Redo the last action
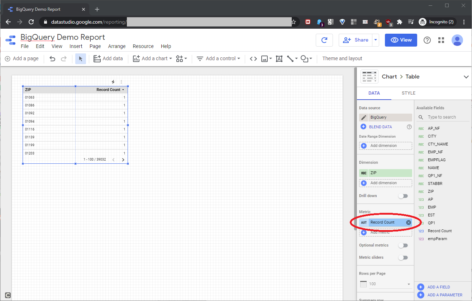This screenshot has height=301, width=472. [64, 59]
